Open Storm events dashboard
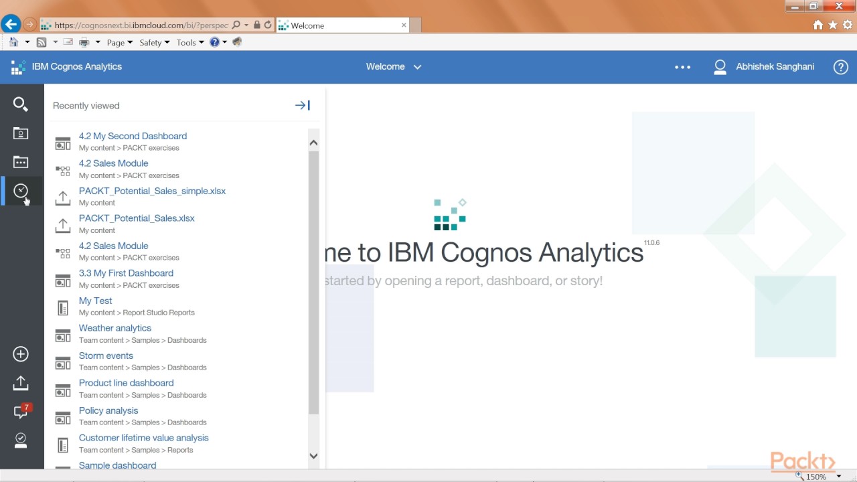 click(106, 355)
